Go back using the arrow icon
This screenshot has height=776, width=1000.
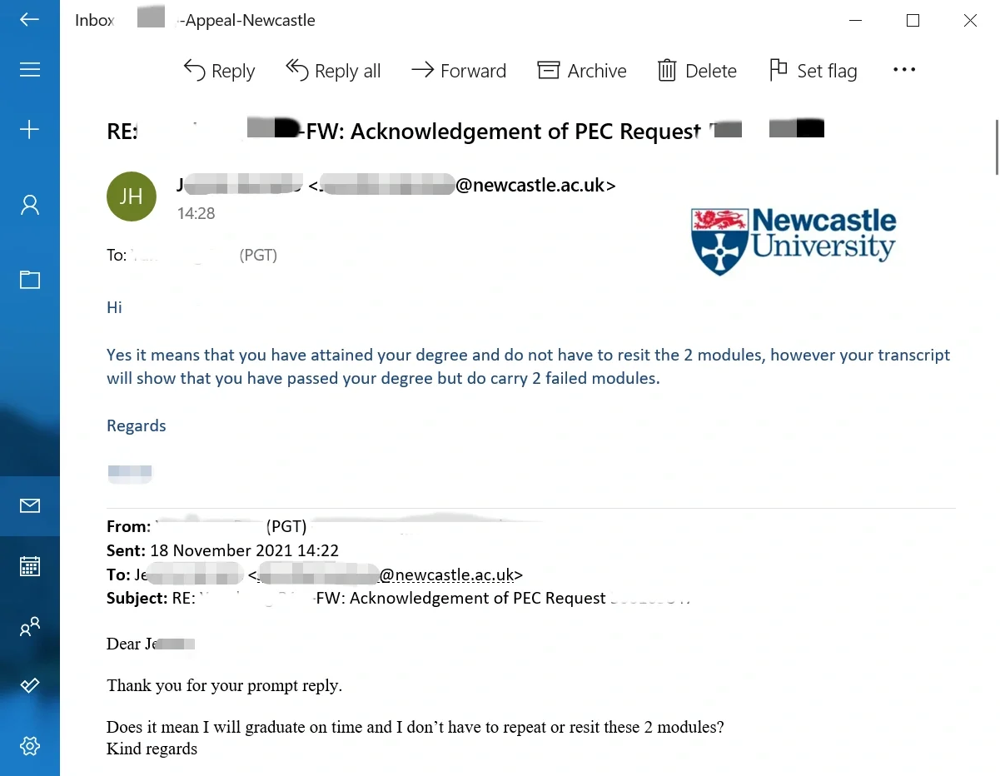pos(29,20)
